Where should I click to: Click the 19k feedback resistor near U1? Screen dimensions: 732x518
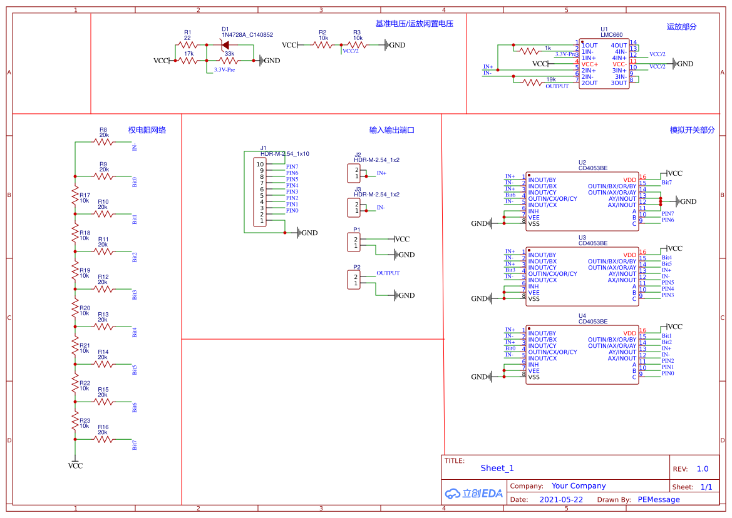point(532,83)
